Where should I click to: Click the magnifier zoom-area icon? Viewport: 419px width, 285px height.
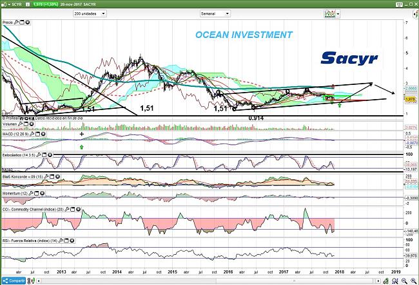395,280
